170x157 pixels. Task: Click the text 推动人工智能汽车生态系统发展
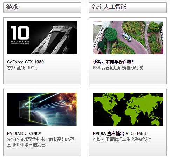point(122,139)
